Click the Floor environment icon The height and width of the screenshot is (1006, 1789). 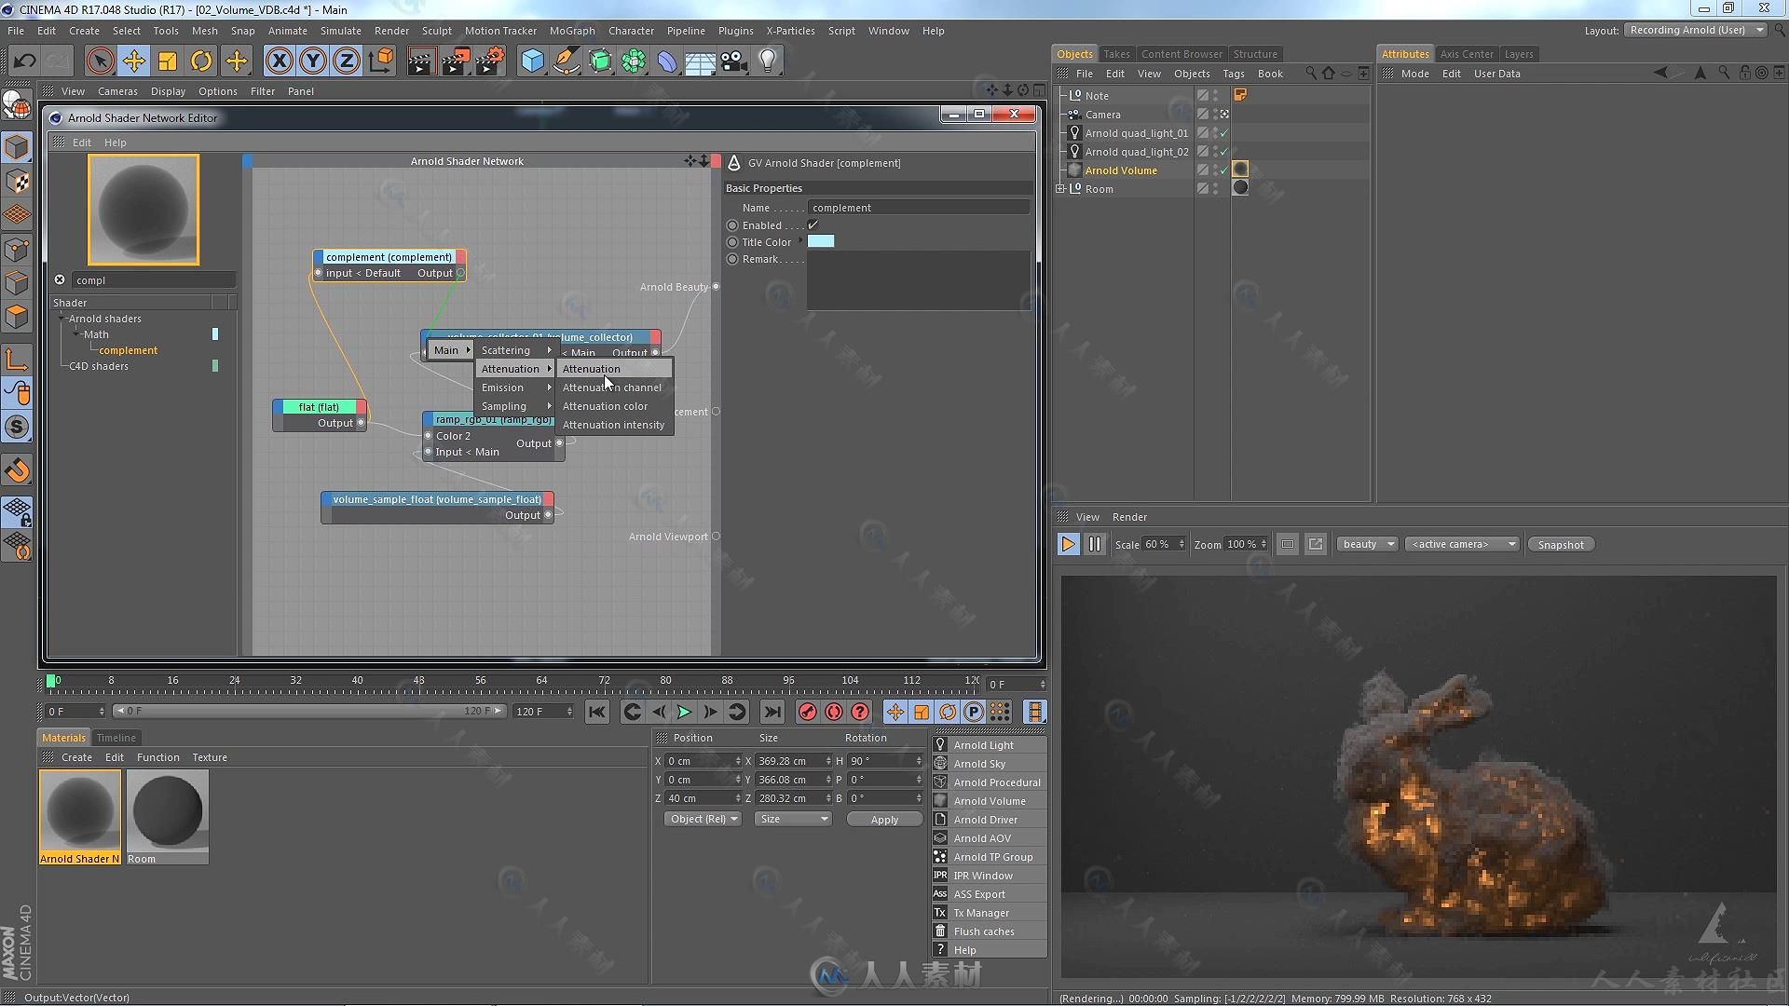click(x=700, y=61)
